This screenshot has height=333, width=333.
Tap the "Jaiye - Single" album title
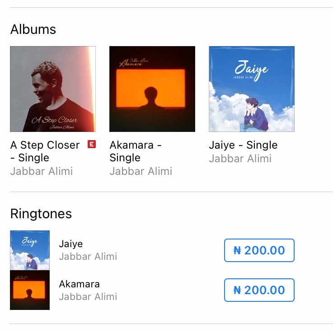(243, 145)
